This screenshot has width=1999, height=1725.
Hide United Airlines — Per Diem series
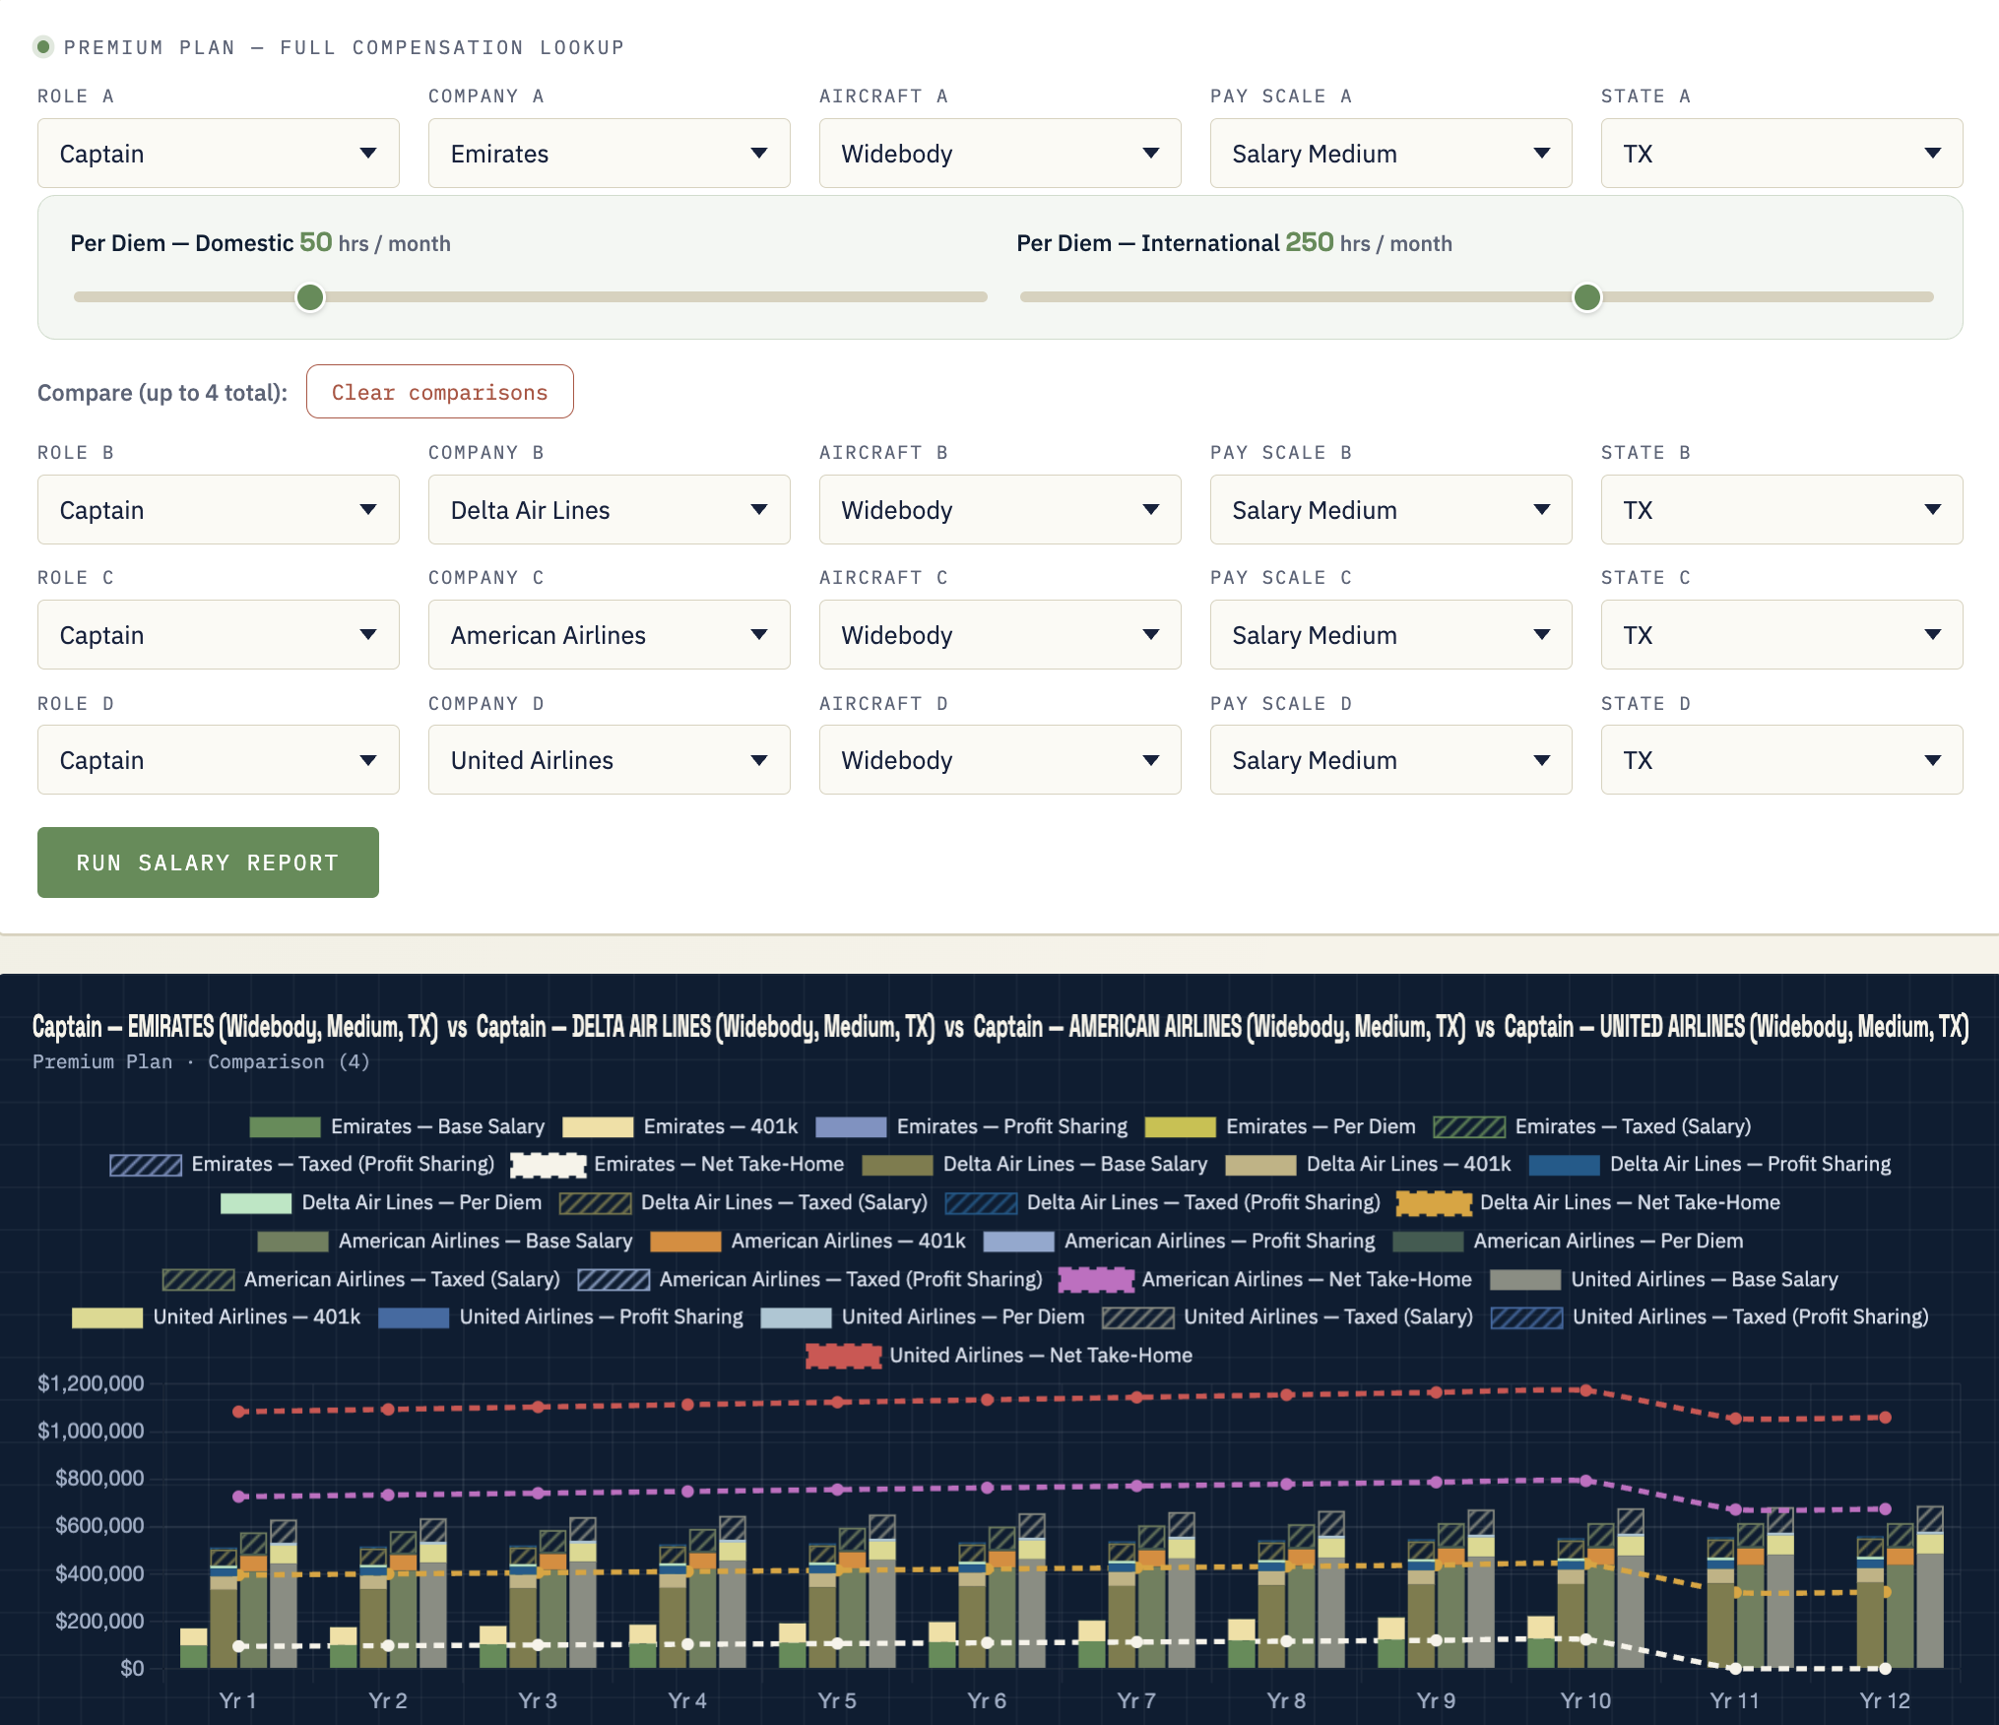(923, 1316)
